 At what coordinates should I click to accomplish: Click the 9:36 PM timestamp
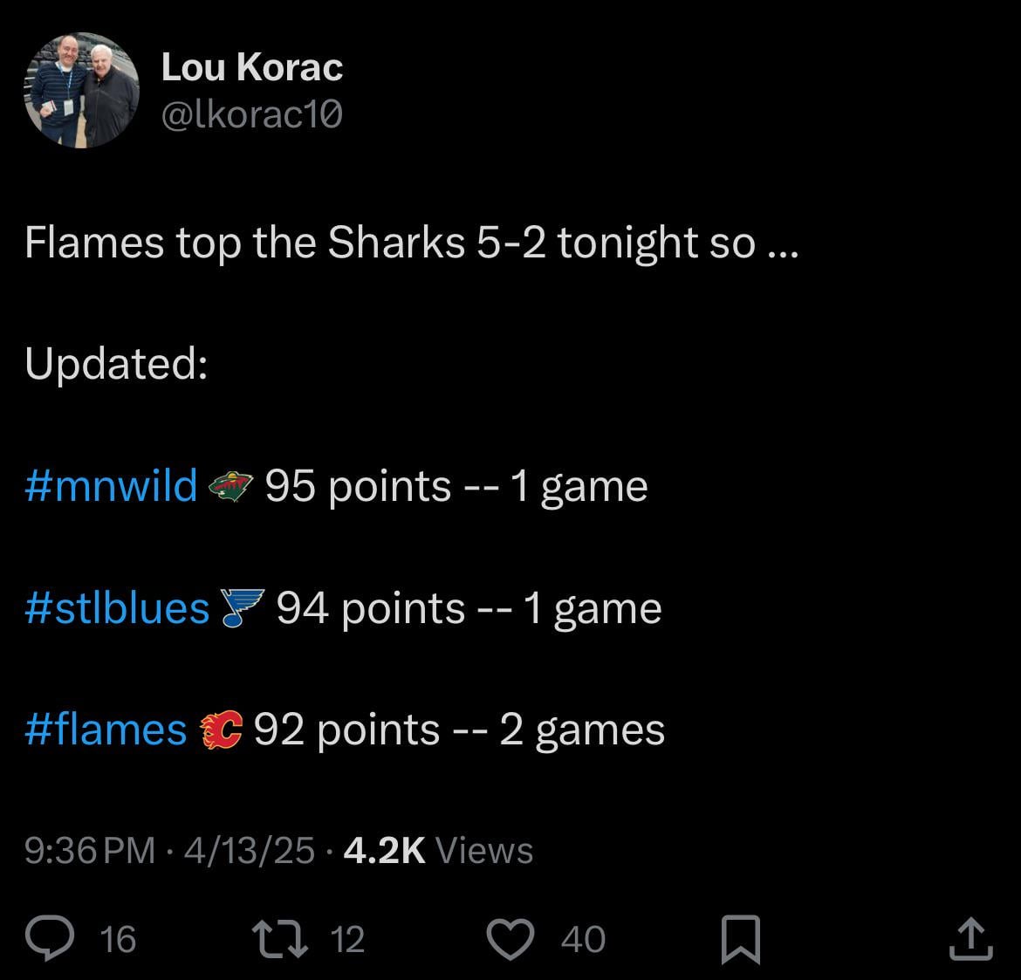pyautogui.click(x=90, y=850)
